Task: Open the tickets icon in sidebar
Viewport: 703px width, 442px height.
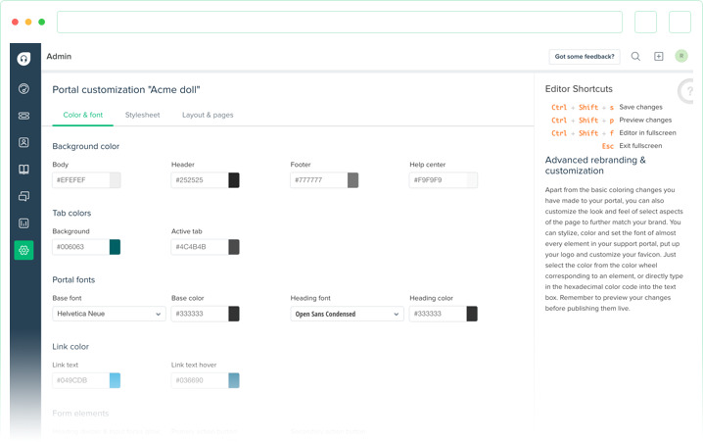Action: pos(23,116)
